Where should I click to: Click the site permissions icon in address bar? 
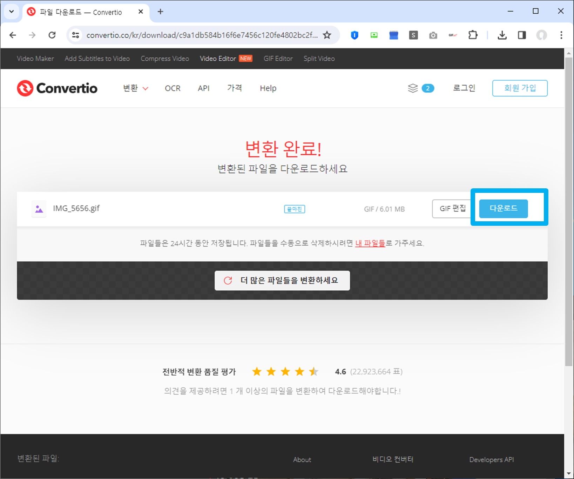(75, 35)
